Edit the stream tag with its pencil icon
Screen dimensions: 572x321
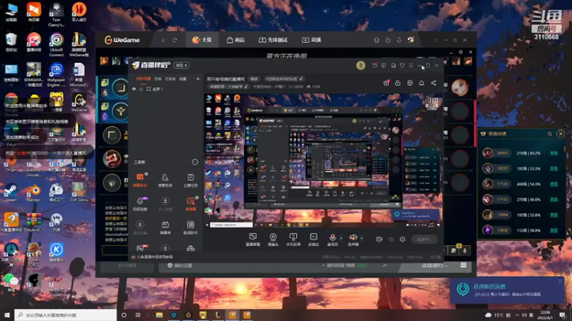click(x=301, y=78)
